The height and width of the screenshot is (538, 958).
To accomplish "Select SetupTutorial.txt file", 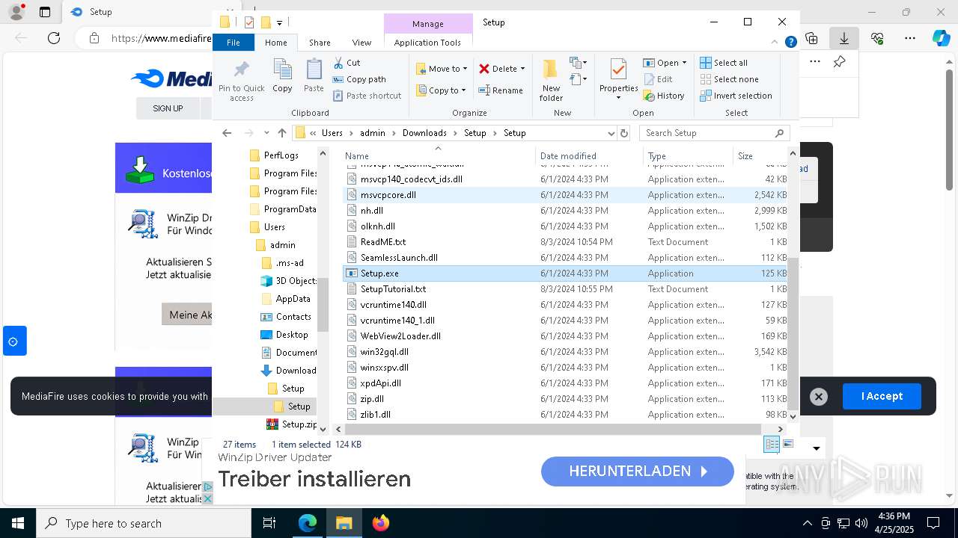I will [566, 289].
